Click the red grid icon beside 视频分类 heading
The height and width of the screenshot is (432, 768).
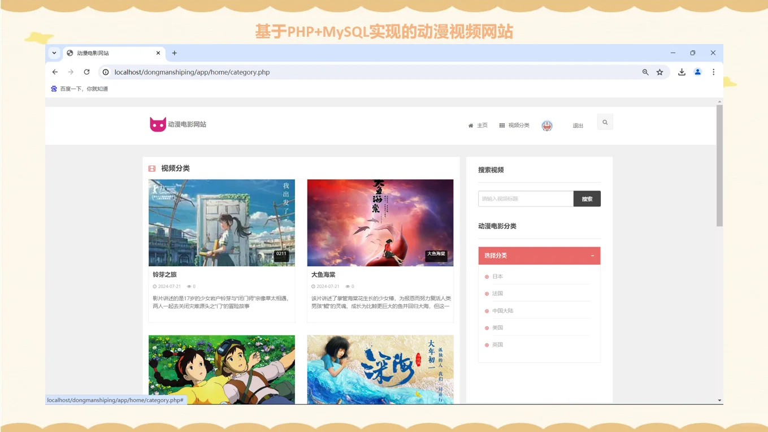(151, 168)
